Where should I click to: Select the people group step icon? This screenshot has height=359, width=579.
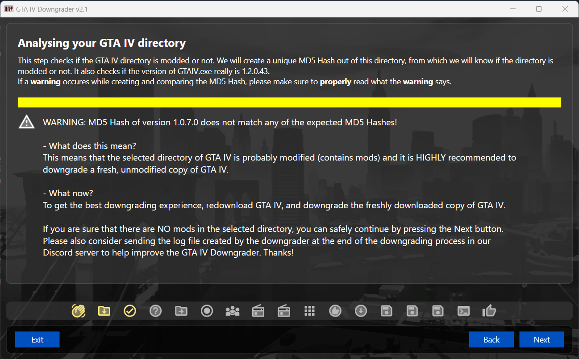(x=233, y=310)
